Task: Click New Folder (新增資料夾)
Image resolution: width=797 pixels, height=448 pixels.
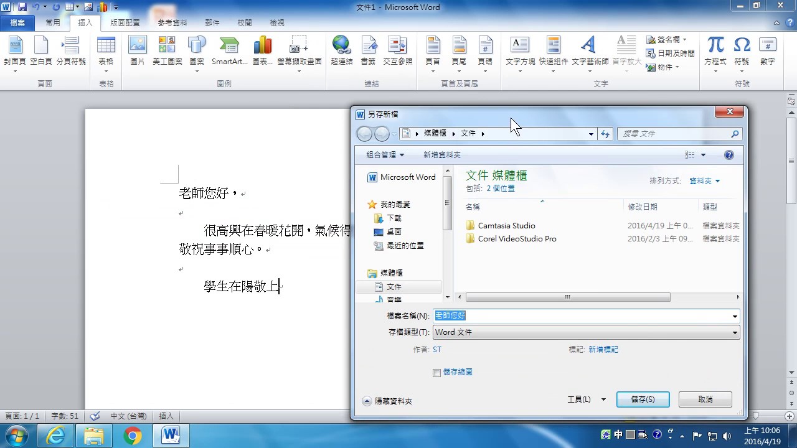Action: 442,155
